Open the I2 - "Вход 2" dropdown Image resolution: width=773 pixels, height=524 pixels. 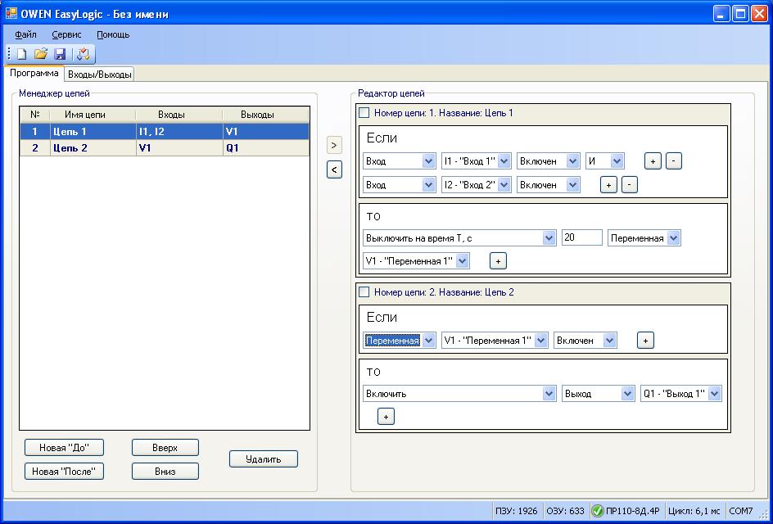click(476, 185)
